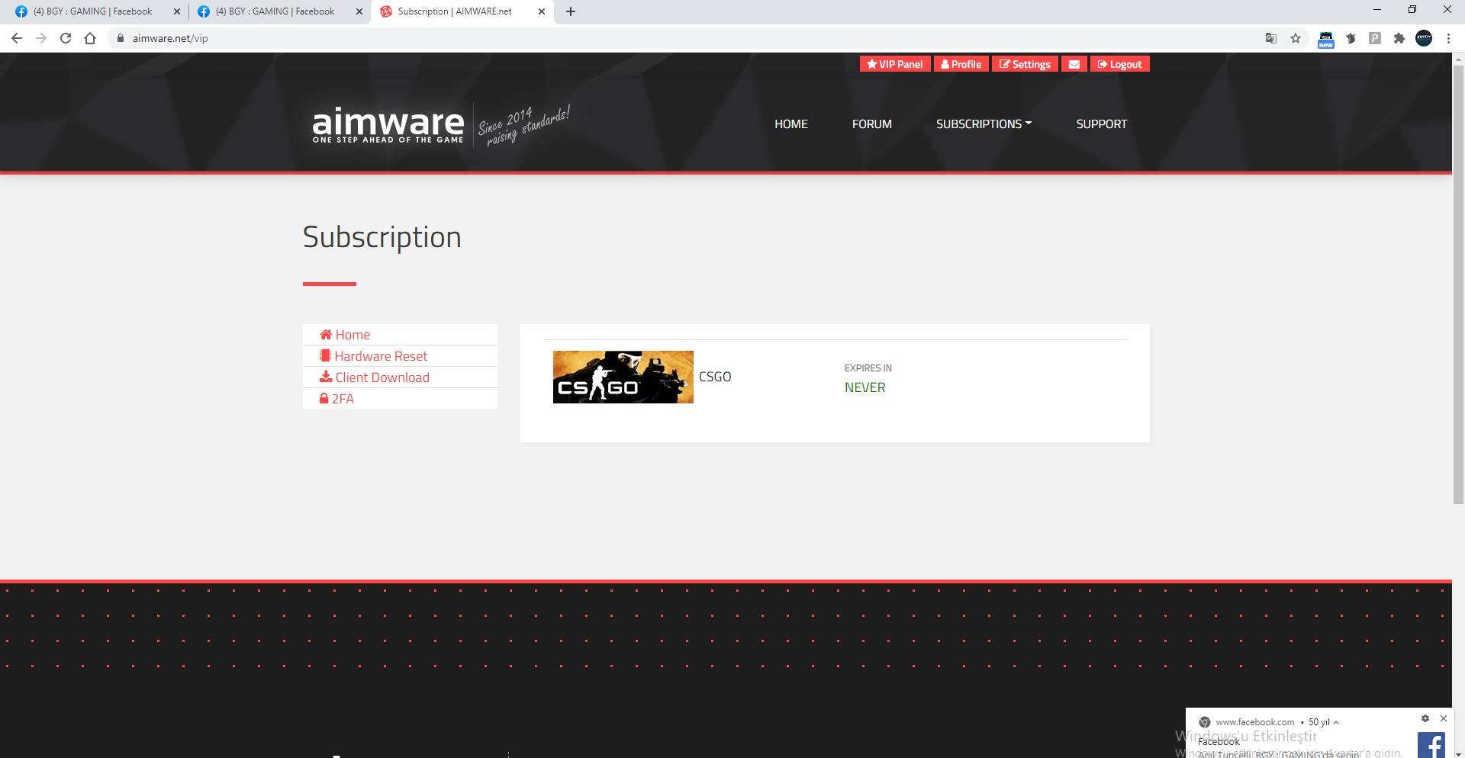Expand the 50 yıl notification chevron
Viewport: 1465px width, 758px height.
pos(1336,722)
